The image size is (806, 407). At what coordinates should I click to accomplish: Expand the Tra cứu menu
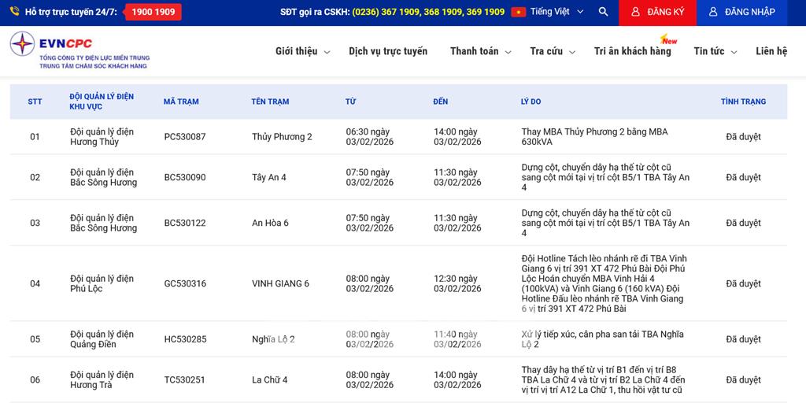(x=553, y=51)
